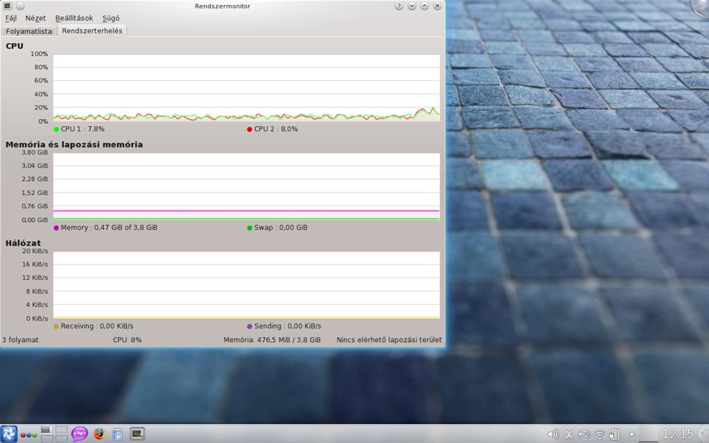709x443 pixels.
Task: Open the Súgó menu
Action: (111, 18)
